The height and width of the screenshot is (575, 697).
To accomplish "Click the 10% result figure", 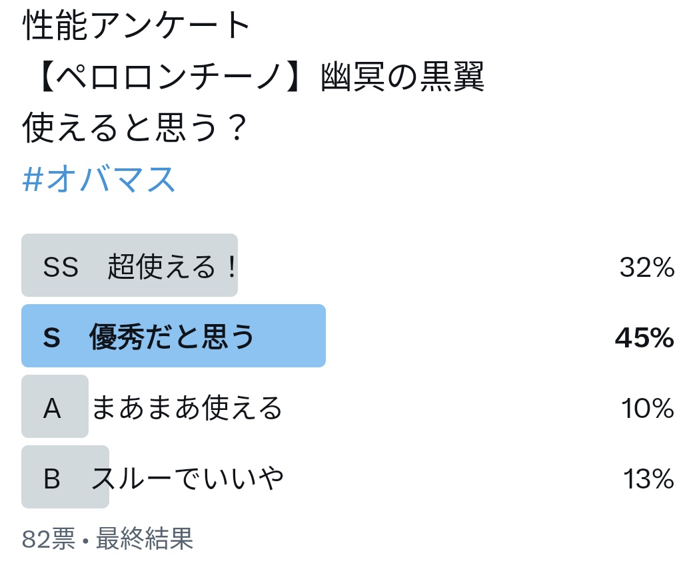I will point(648,409).
